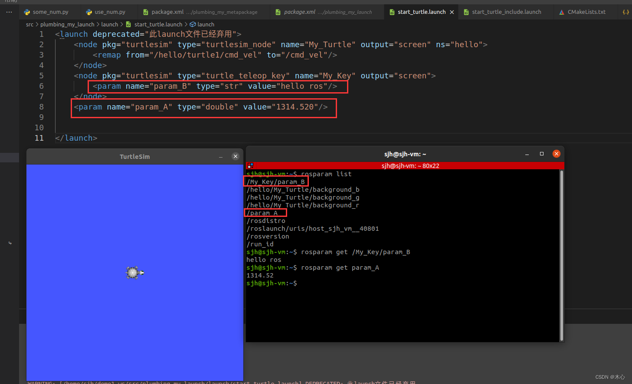Close the start_turtle.launch editor tab
This screenshot has width=632, height=384.
452,12
